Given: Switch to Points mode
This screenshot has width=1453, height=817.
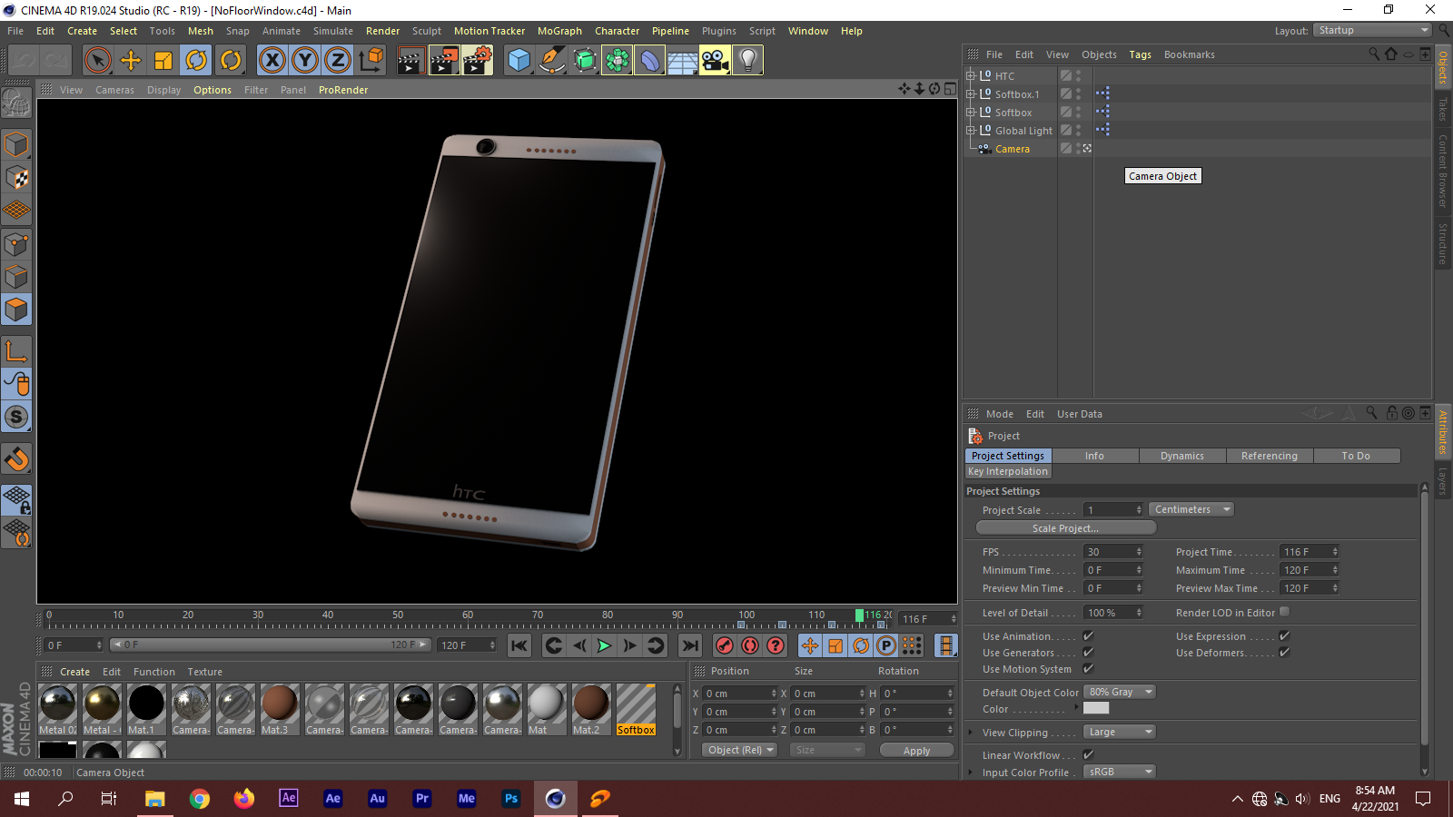Looking at the screenshot, I should pos(16,243).
